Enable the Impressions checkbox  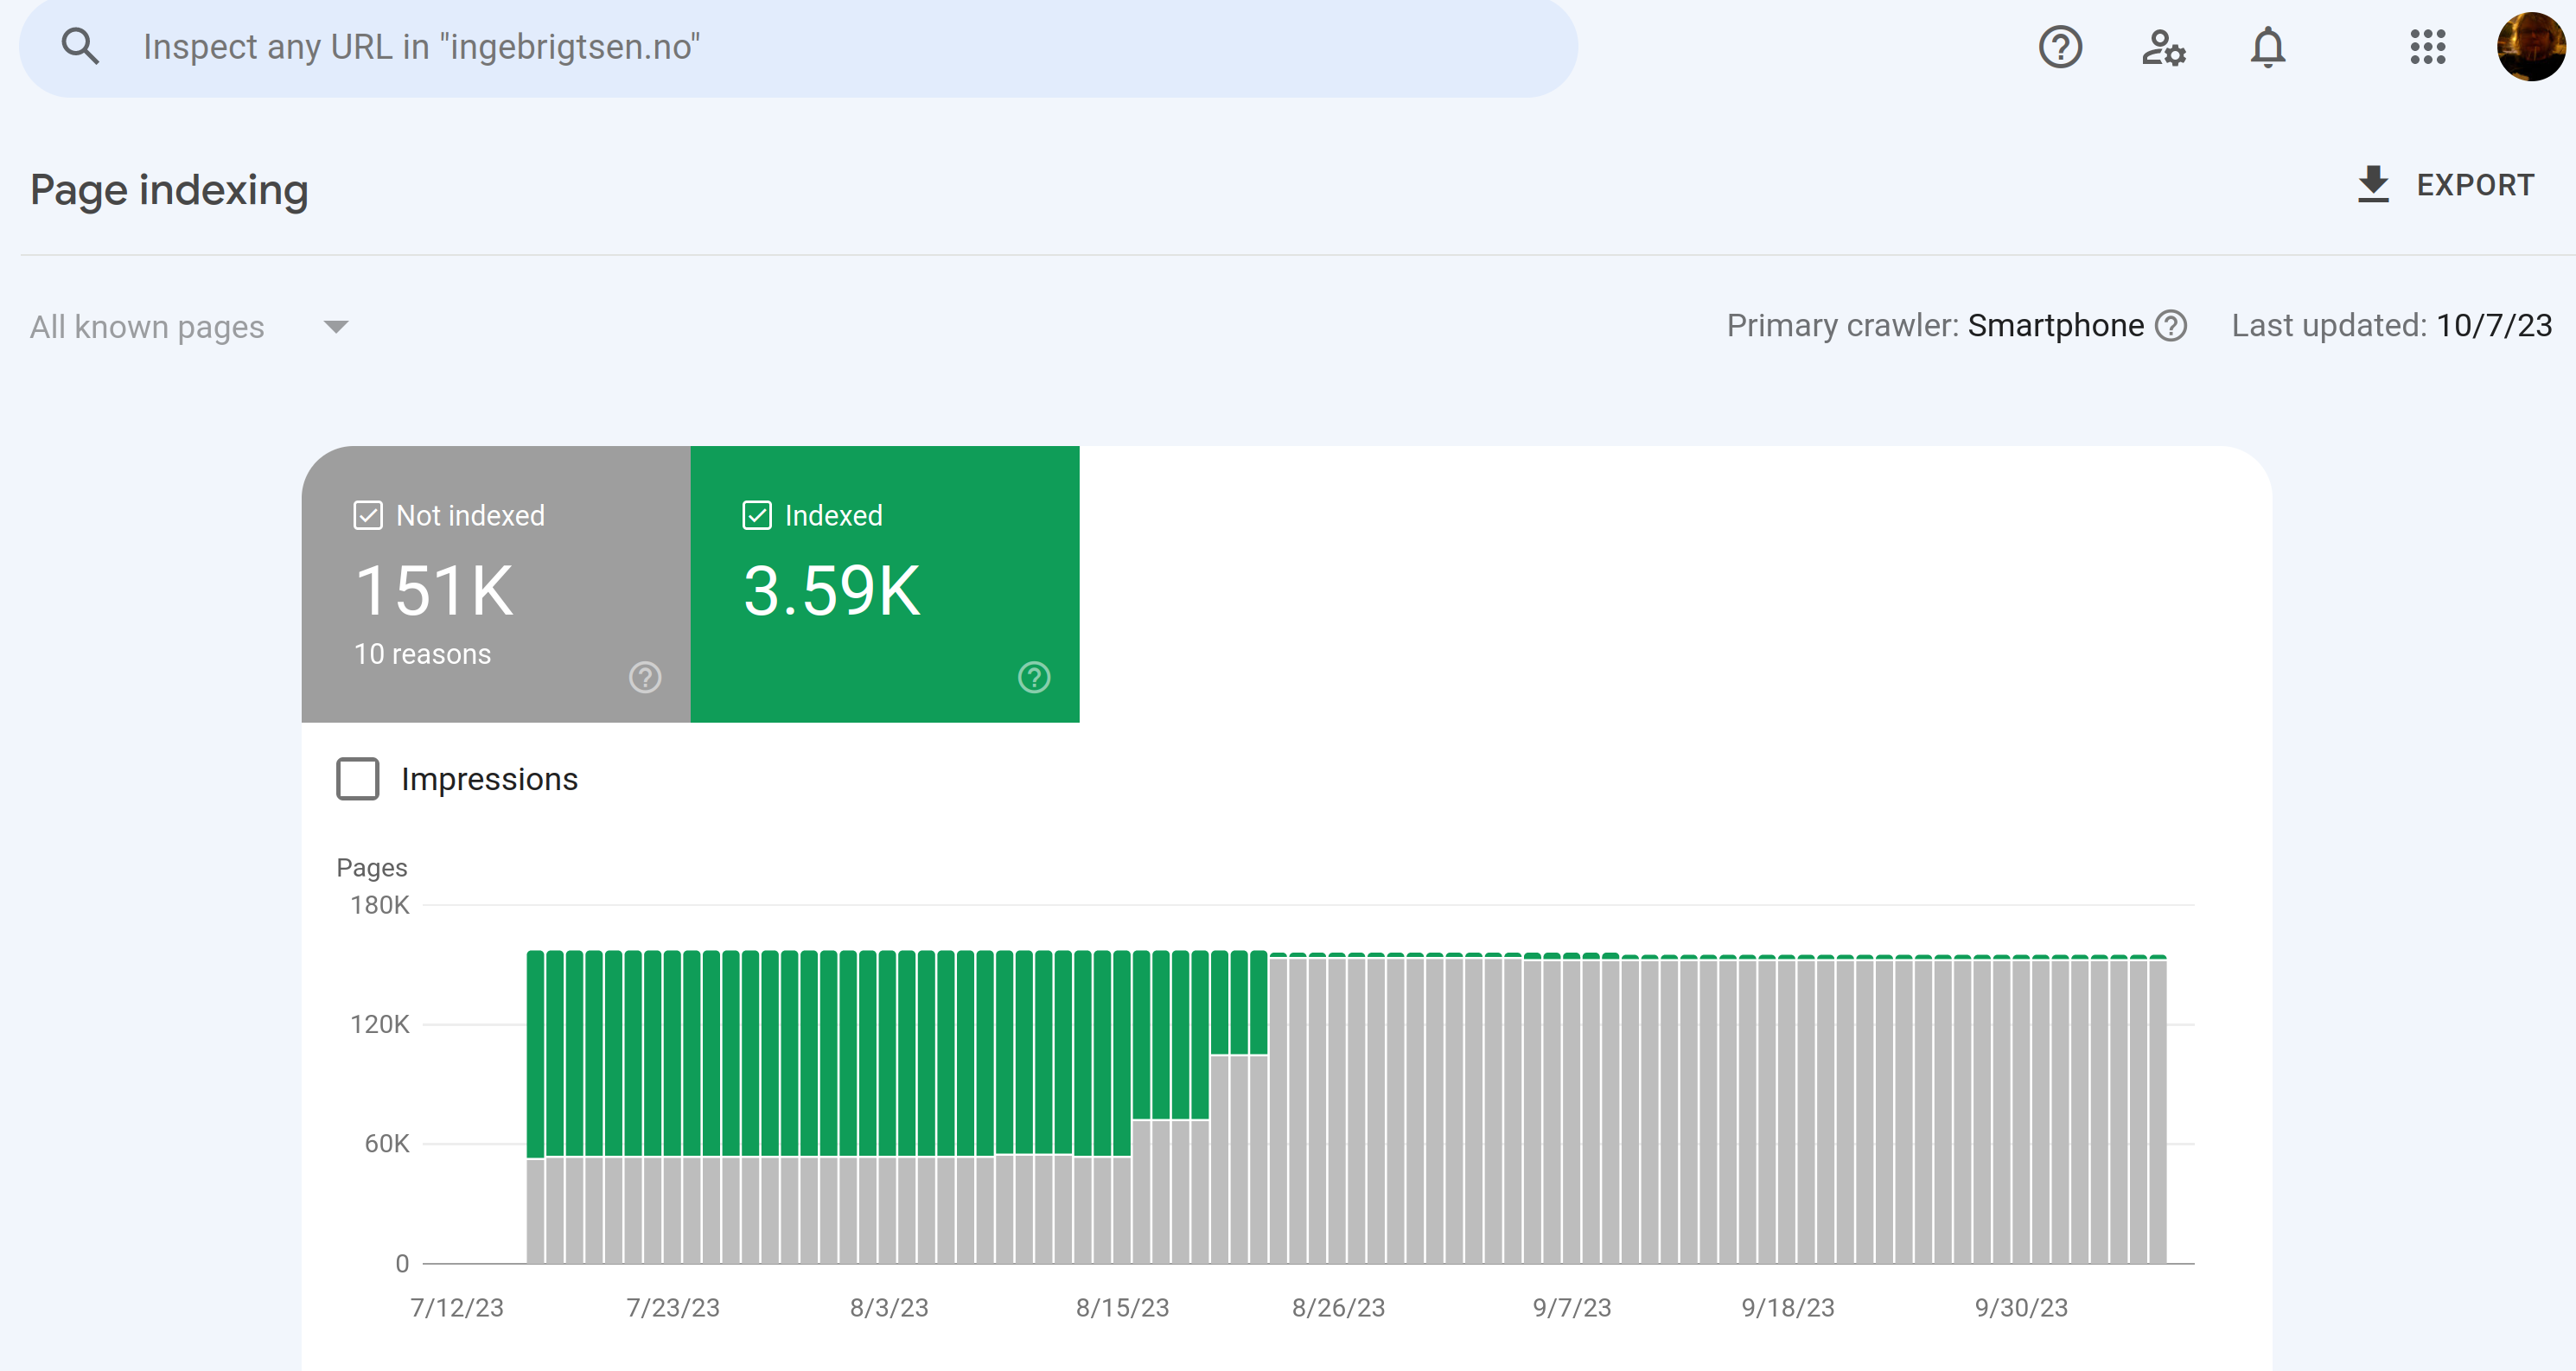click(x=358, y=779)
